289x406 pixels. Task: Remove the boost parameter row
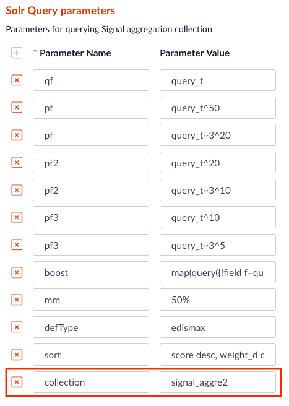coord(17,272)
